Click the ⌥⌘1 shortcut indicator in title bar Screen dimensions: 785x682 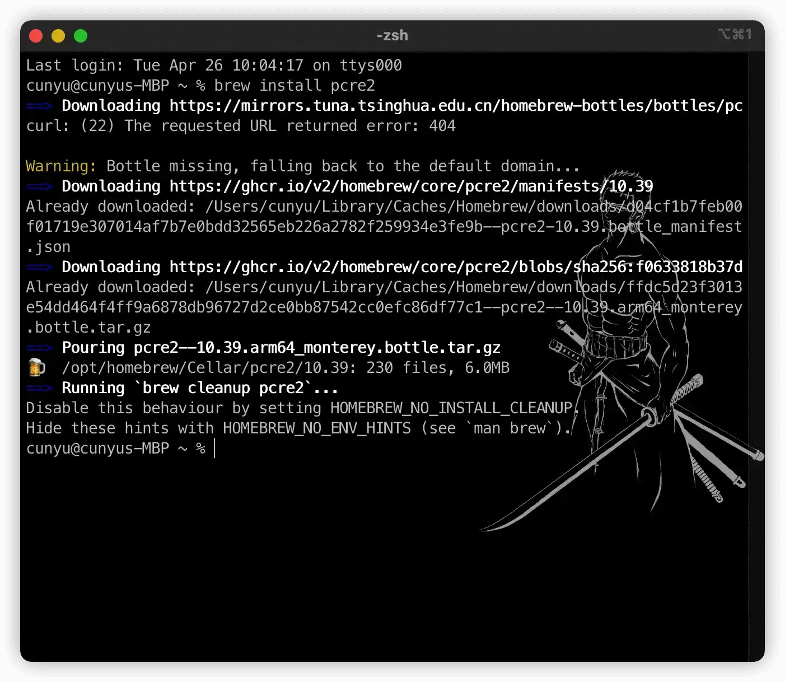(x=735, y=35)
